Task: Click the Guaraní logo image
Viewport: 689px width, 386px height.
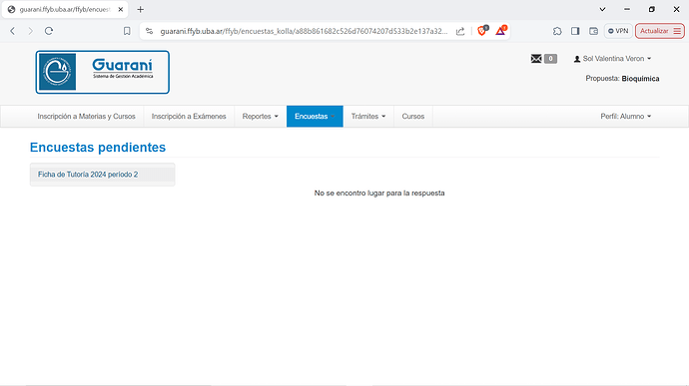Action: (x=103, y=72)
